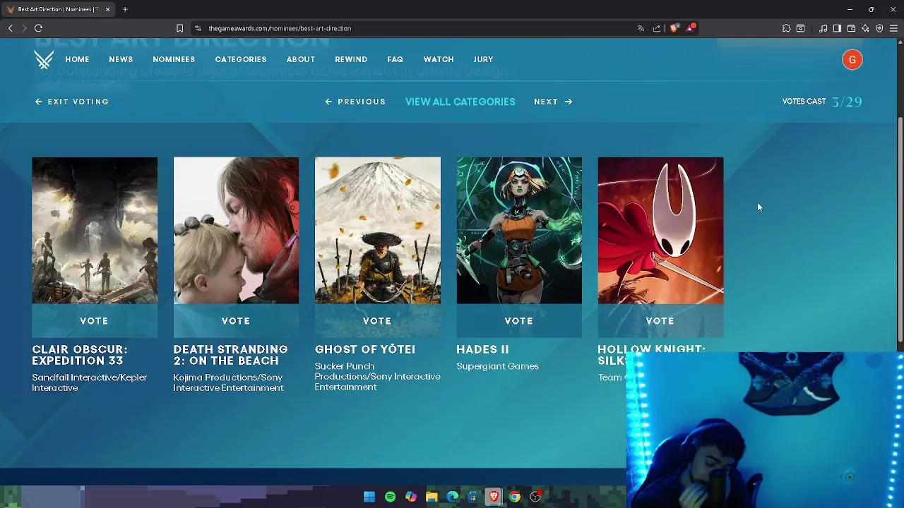Open the HOME menu item
This screenshot has width=904, height=508.
click(77, 59)
